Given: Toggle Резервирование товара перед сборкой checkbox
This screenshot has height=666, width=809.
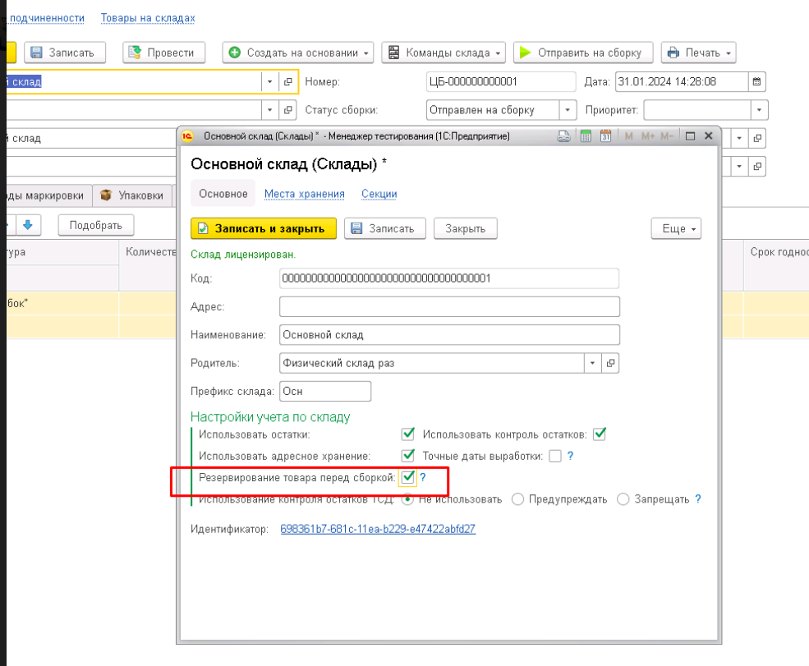Looking at the screenshot, I should (x=407, y=478).
